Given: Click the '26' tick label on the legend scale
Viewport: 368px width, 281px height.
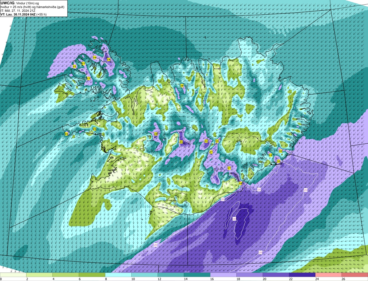Looking at the screenshot, I should (x=343, y=279).
